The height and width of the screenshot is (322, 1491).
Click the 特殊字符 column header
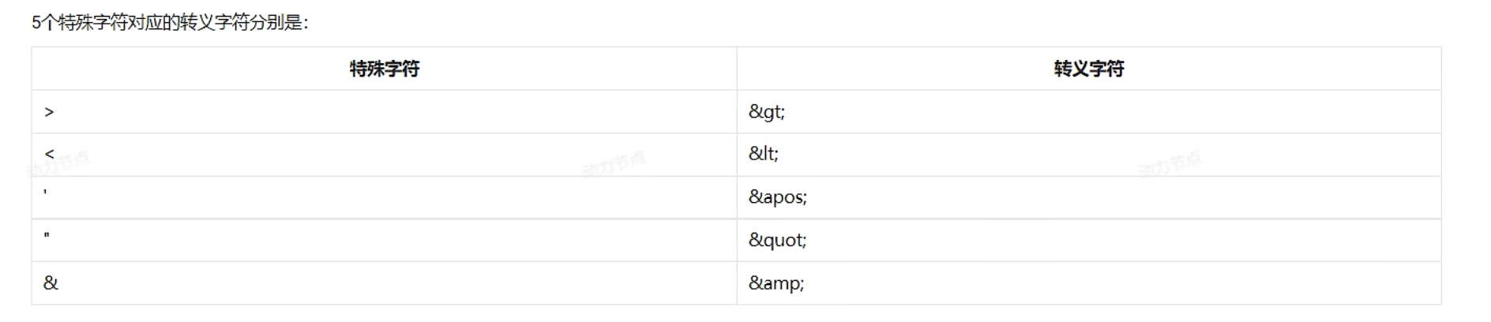[x=384, y=69]
